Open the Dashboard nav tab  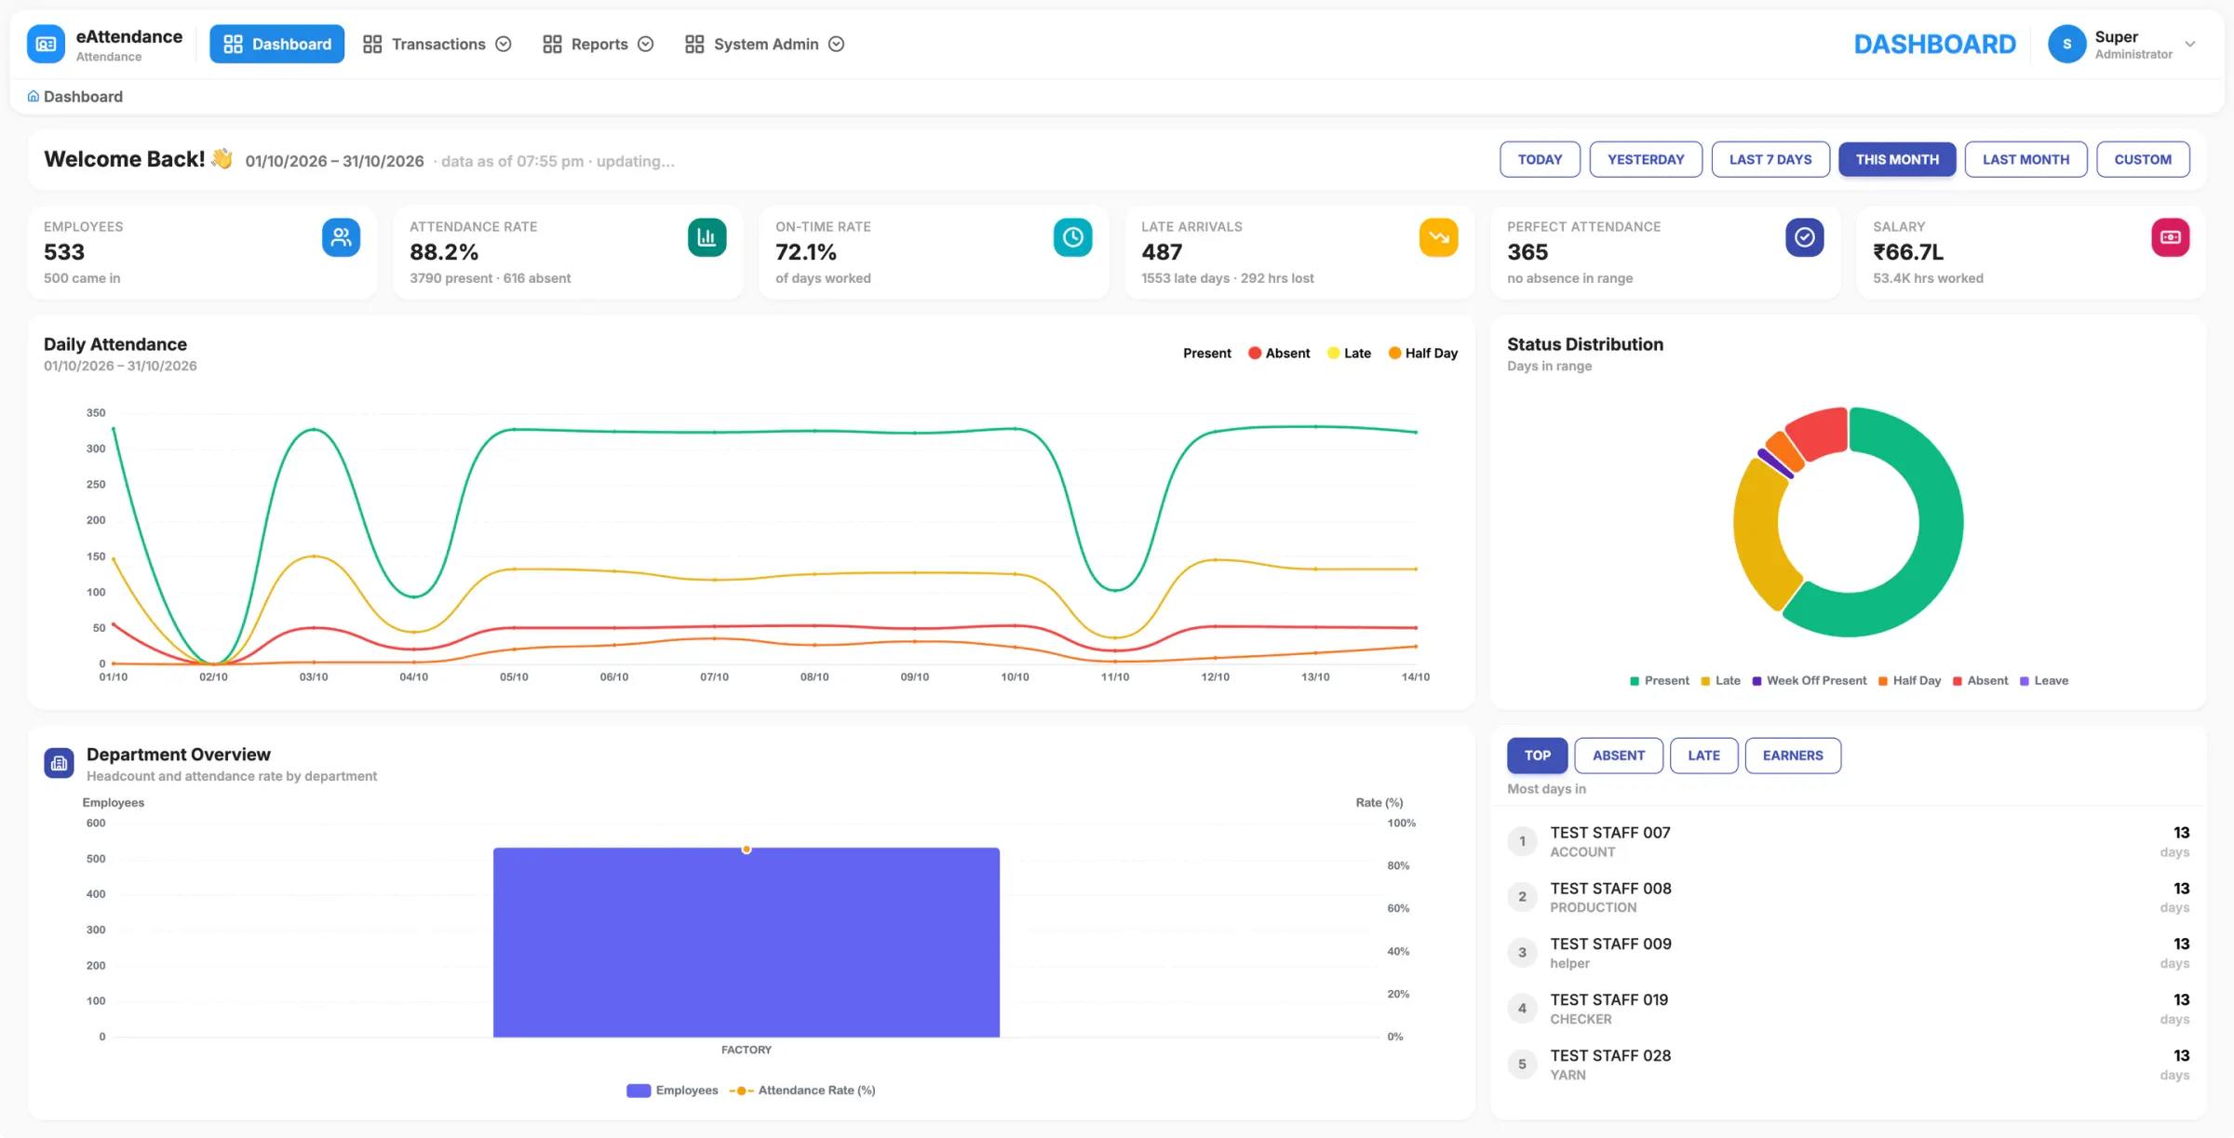276,44
